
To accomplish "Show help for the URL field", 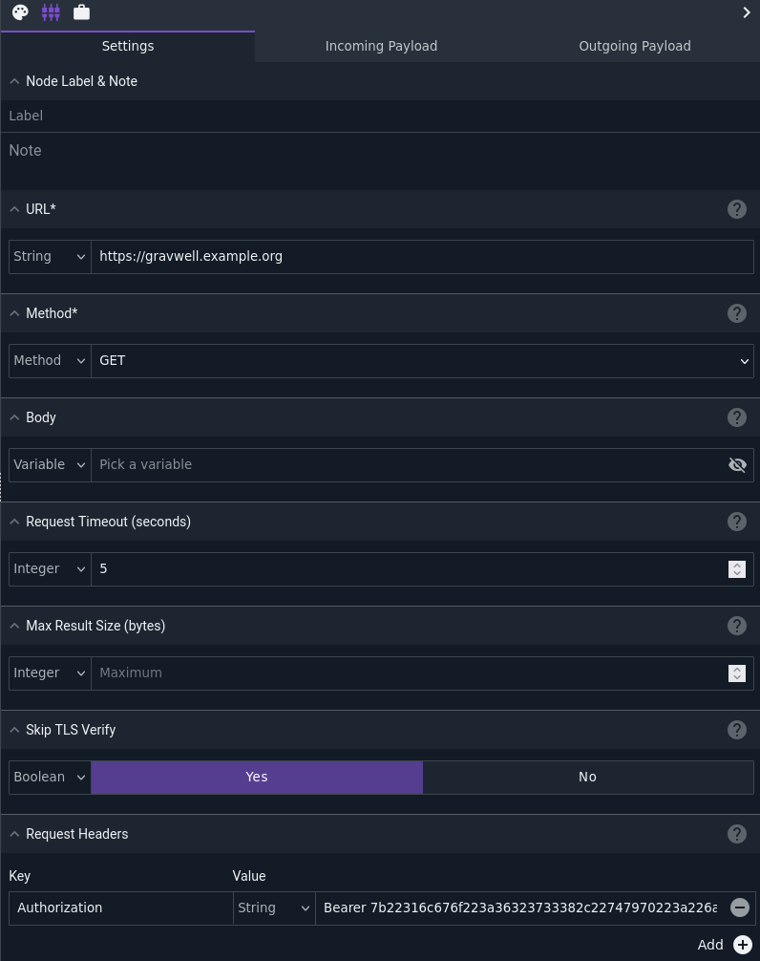I will click(737, 209).
